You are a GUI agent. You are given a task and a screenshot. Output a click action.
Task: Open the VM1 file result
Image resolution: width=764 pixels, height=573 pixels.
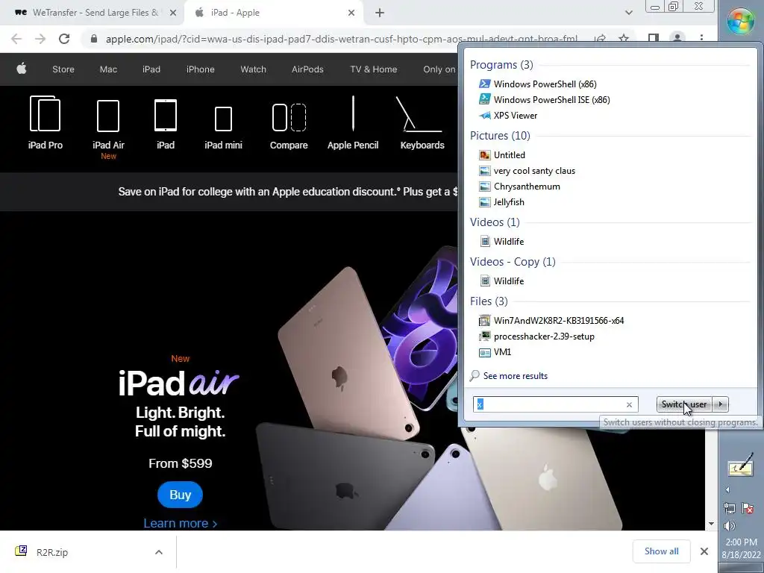point(495,352)
